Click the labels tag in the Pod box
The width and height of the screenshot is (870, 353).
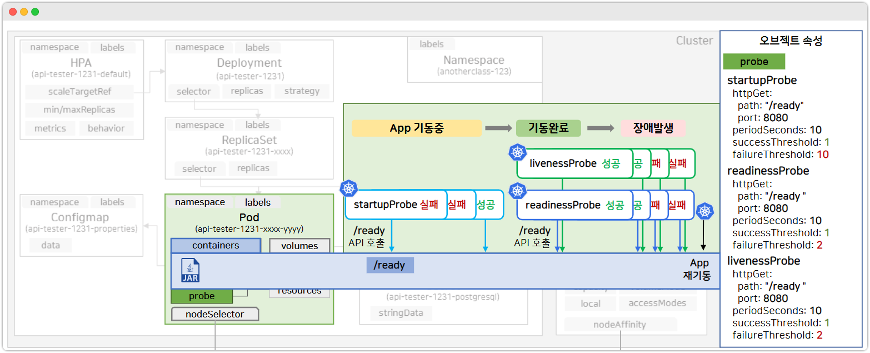click(258, 202)
